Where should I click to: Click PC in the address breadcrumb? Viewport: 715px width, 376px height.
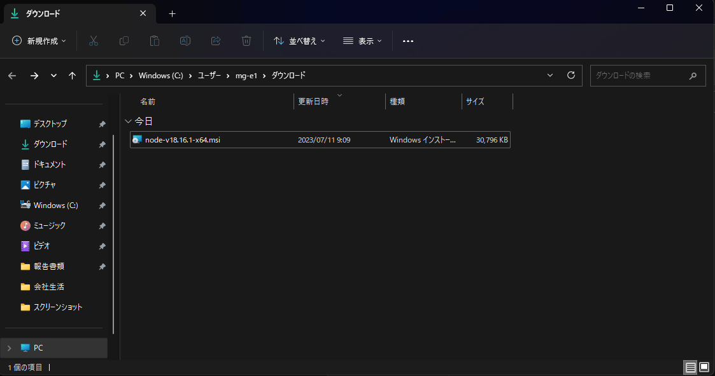(120, 76)
